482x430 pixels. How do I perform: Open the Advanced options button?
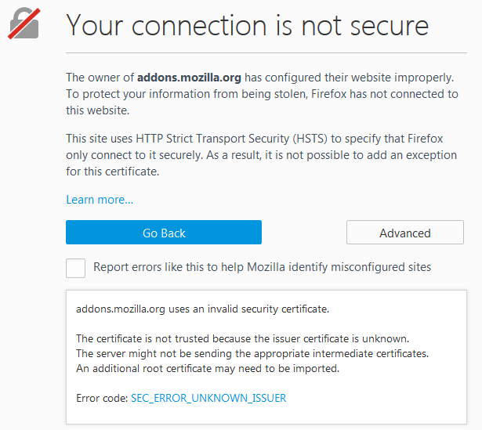(405, 232)
